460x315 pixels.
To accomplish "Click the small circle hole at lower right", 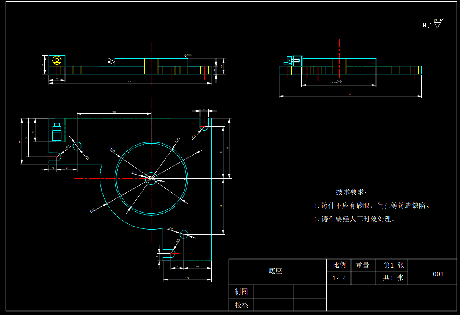I will (x=184, y=234).
